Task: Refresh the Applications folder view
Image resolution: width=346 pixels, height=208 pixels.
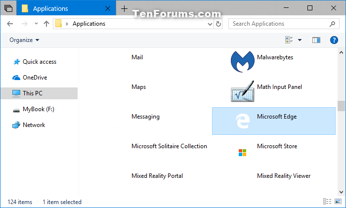Action: pos(218,24)
